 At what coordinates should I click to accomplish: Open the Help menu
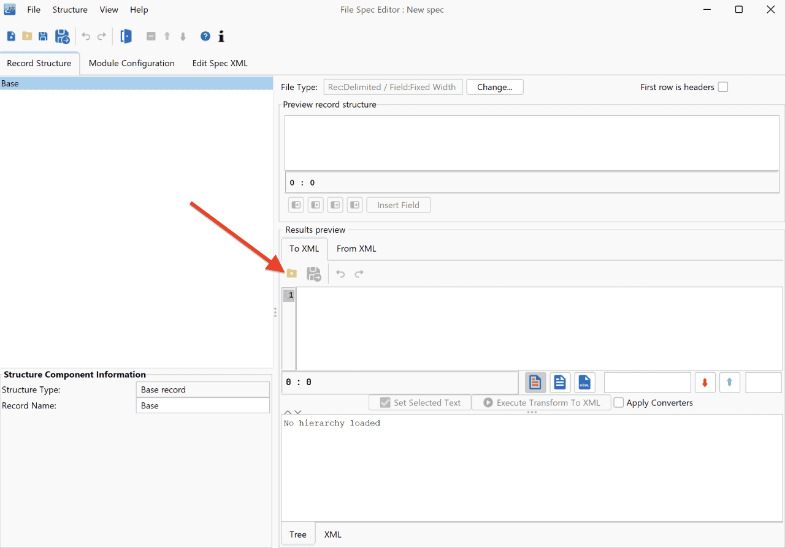click(139, 10)
